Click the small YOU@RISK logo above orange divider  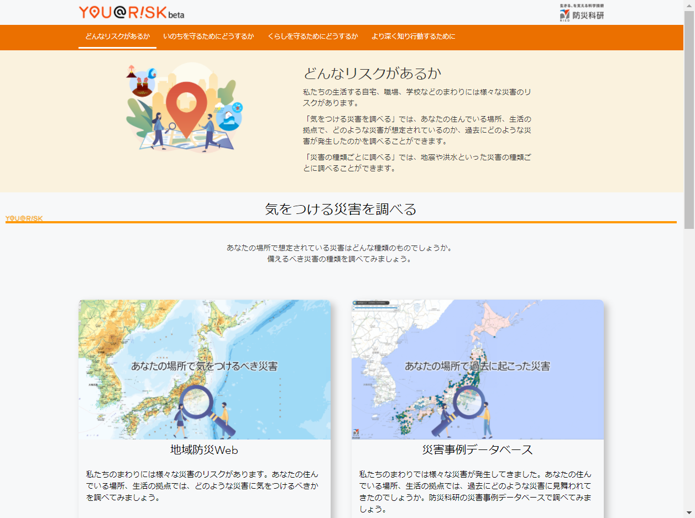(x=24, y=218)
